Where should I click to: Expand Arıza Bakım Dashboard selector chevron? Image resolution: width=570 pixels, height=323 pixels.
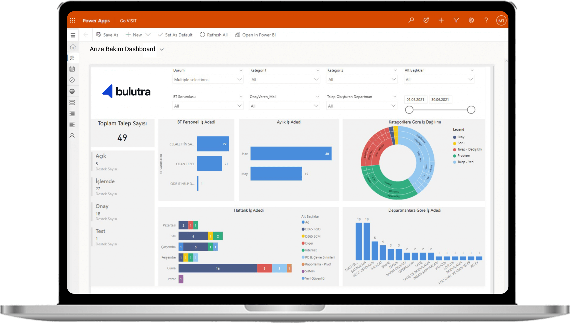point(162,50)
